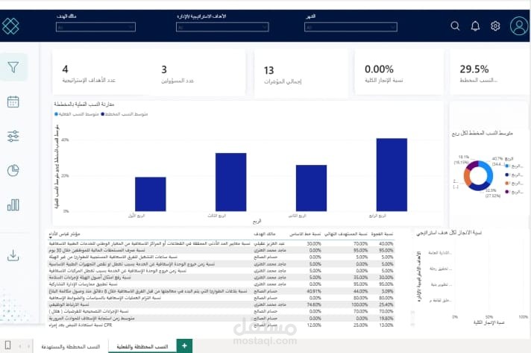Click owner cell عبد العزيز عقيلي in table
This screenshot has height=353, width=531.
click(269, 243)
